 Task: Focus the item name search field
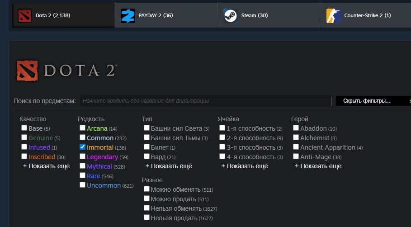click(x=206, y=101)
